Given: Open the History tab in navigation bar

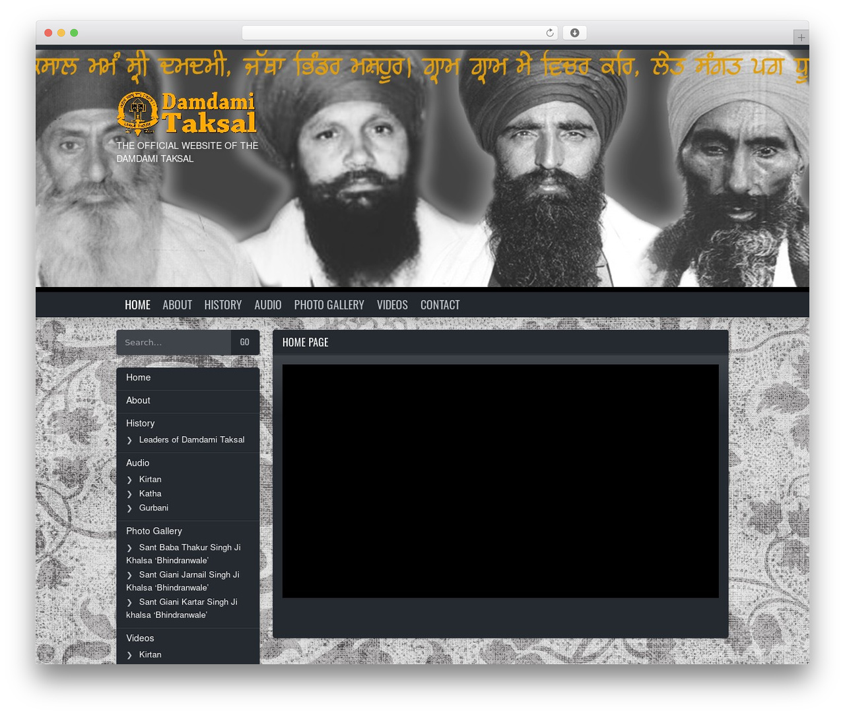Looking at the screenshot, I should (x=223, y=305).
